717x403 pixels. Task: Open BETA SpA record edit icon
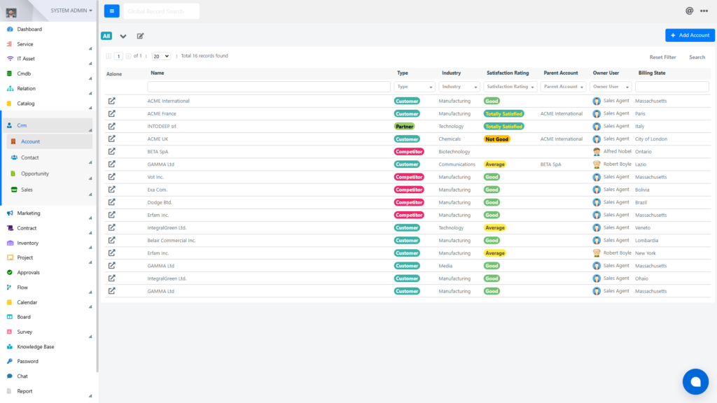click(x=111, y=152)
